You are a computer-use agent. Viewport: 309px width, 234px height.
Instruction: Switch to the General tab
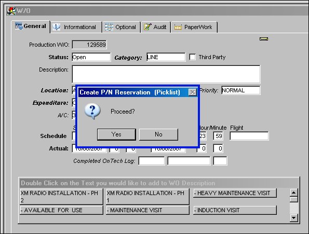pos(31,26)
